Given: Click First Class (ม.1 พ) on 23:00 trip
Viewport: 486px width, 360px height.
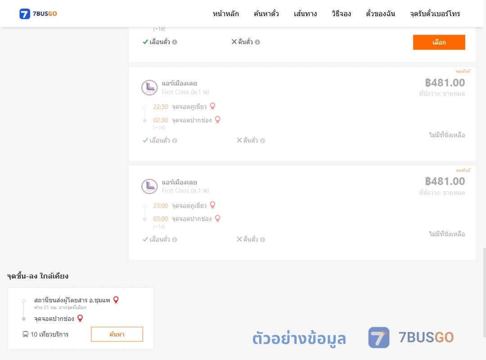Looking at the screenshot, I should click(185, 191).
